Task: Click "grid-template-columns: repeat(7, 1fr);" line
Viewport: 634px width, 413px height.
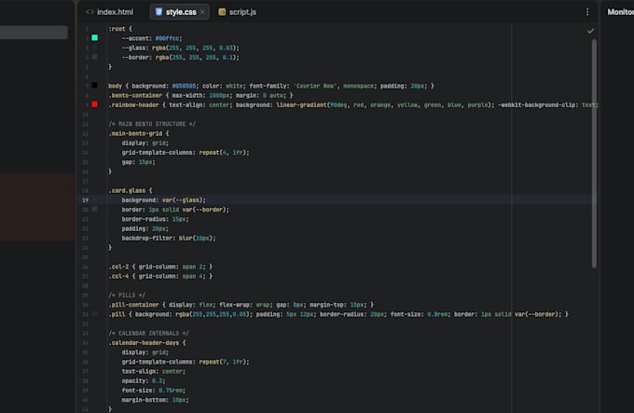Action: (186, 362)
